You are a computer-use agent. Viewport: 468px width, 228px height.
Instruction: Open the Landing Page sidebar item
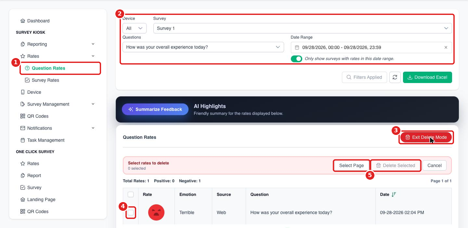38,199
